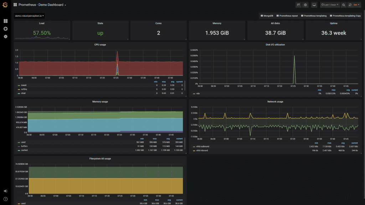Image resolution: width=365 pixels, height=205 pixels.
Task: Open the Configuration gear in sidebar
Action: (5, 37)
